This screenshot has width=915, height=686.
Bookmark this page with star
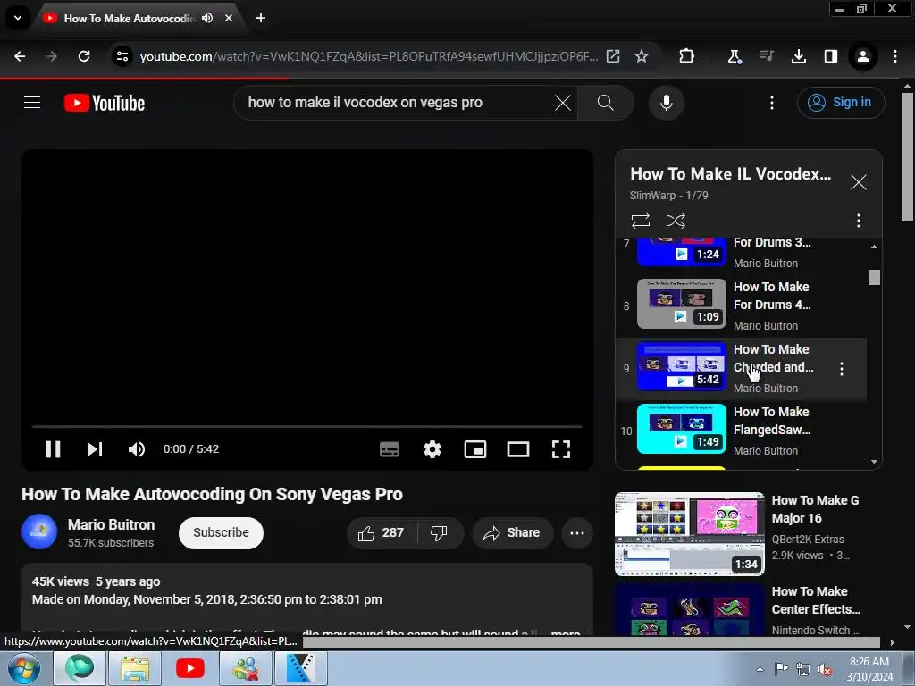(x=642, y=56)
